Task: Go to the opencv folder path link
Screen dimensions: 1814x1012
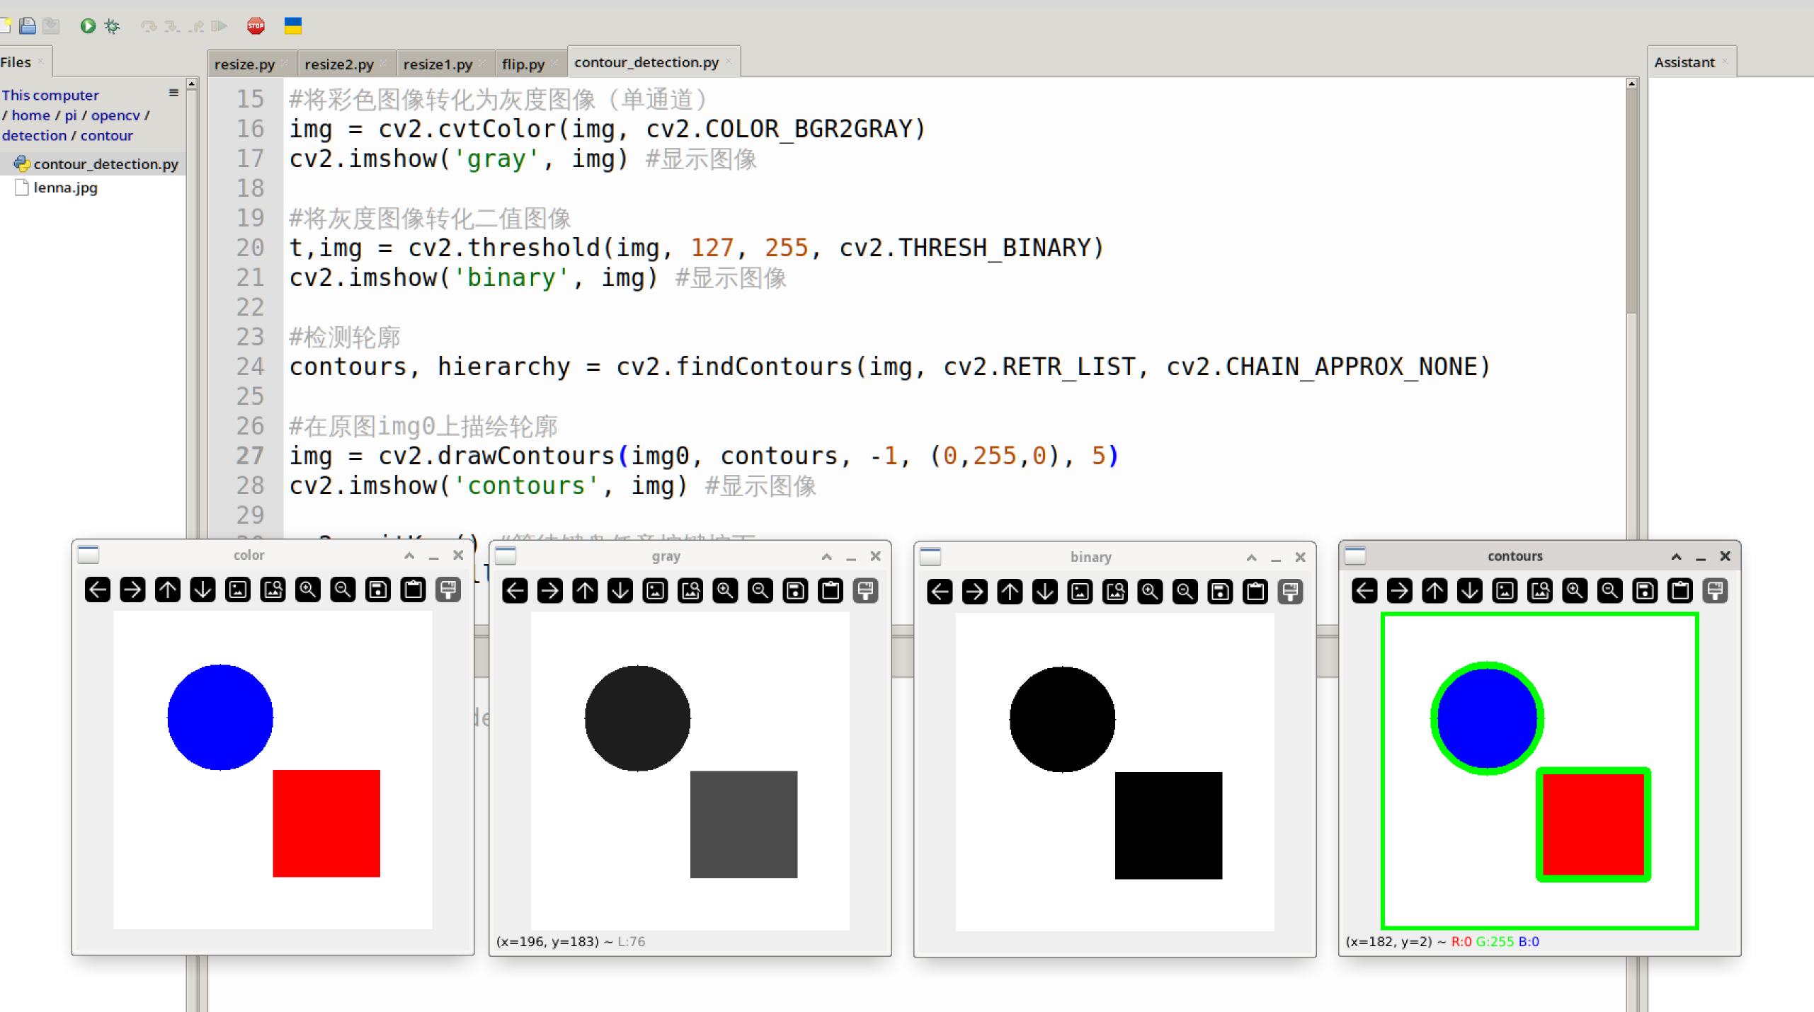Action: coord(115,115)
